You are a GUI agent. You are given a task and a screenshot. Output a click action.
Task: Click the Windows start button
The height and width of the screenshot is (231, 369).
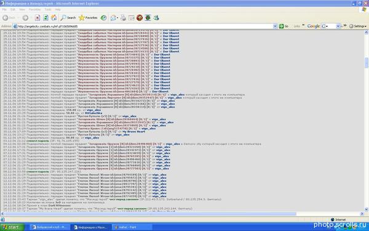[x=12, y=227]
